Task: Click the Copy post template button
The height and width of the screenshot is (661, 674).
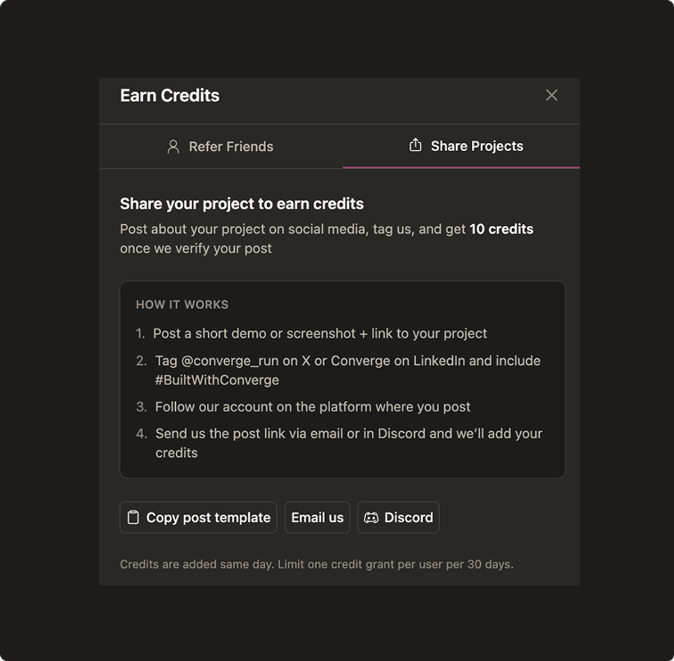Action: [x=198, y=517]
